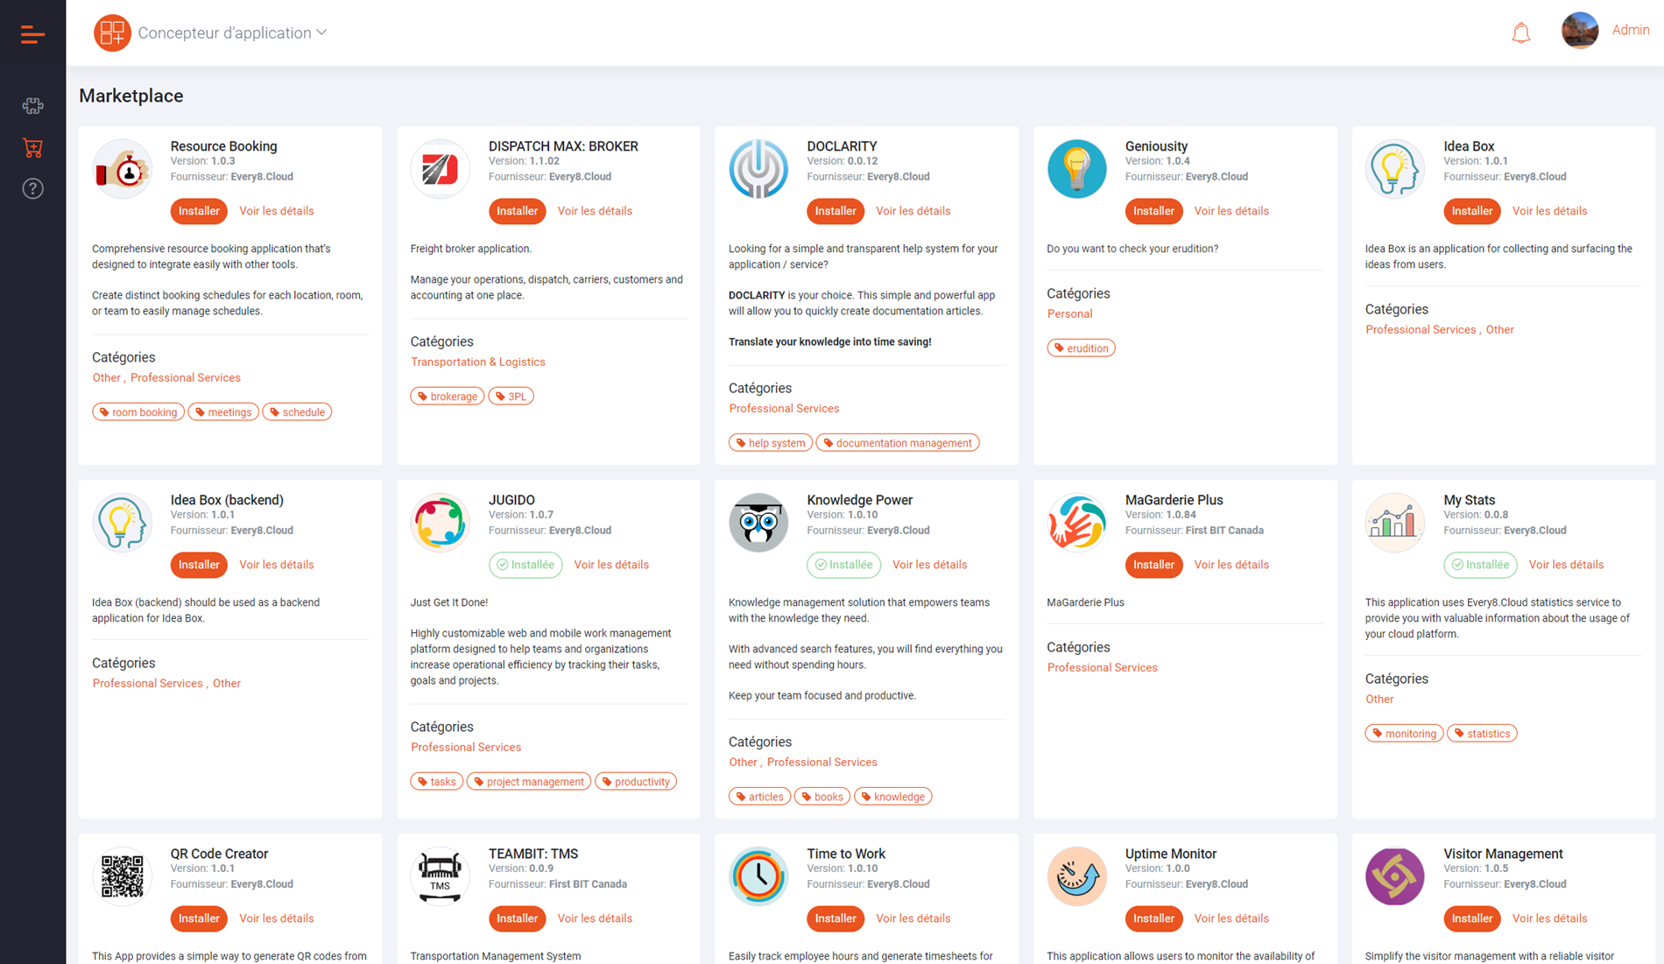Click the Admin username label
The image size is (1664, 964).
[x=1630, y=30]
